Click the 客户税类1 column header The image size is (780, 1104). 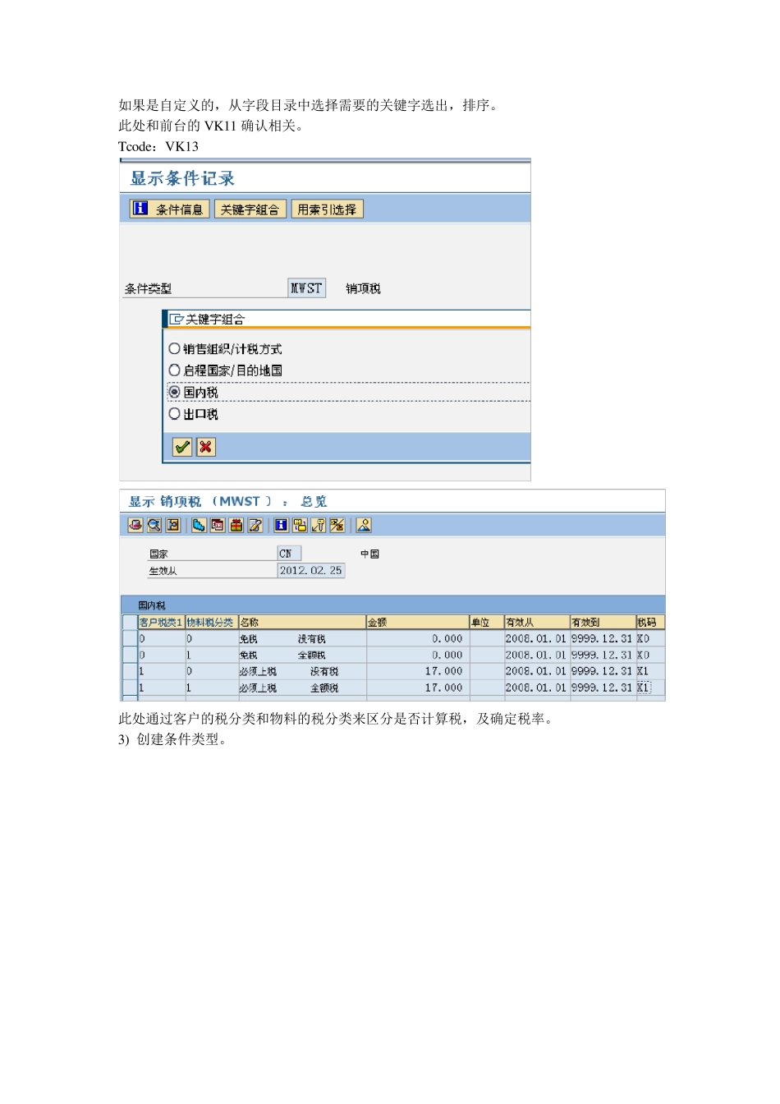[161, 622]
